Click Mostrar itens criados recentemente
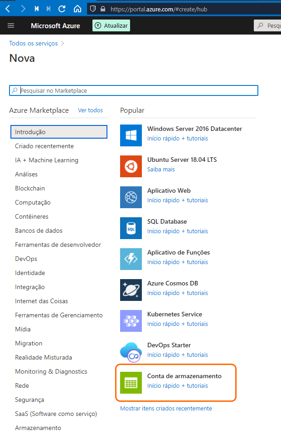The height and width of the screenshot is (435, 281). pos(166,408)
